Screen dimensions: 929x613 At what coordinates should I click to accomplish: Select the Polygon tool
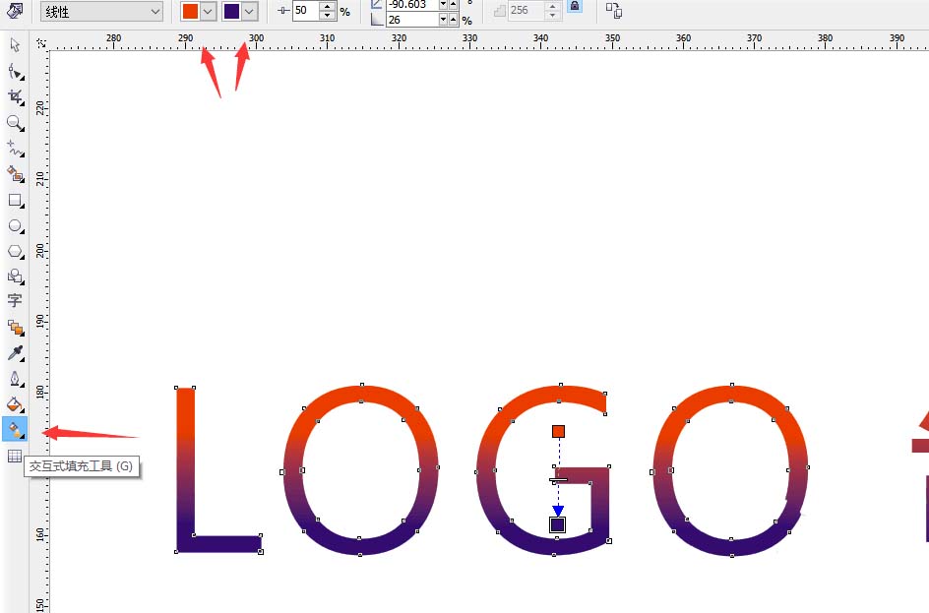click(14, 251)
